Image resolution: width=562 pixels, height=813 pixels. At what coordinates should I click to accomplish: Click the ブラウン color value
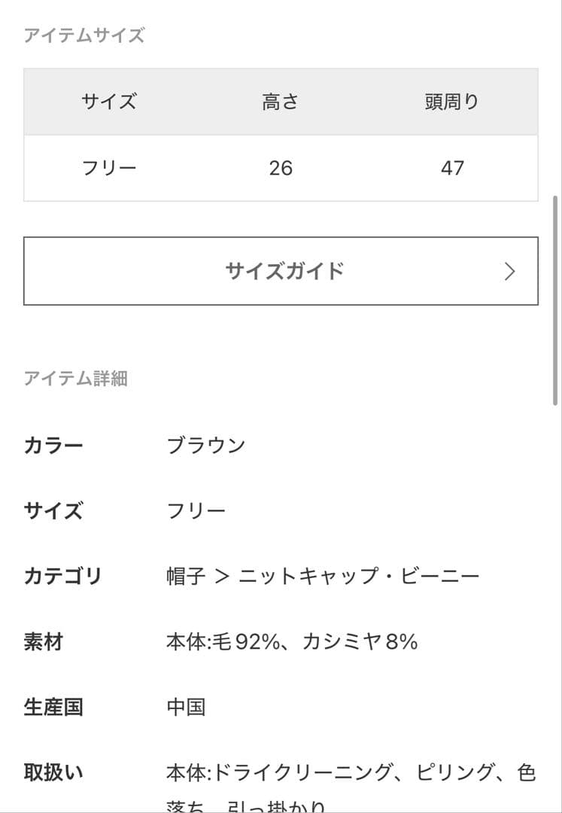point(206,445)
